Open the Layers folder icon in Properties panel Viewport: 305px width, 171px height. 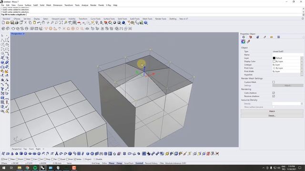pyautogui.click(x=272, y=37)
